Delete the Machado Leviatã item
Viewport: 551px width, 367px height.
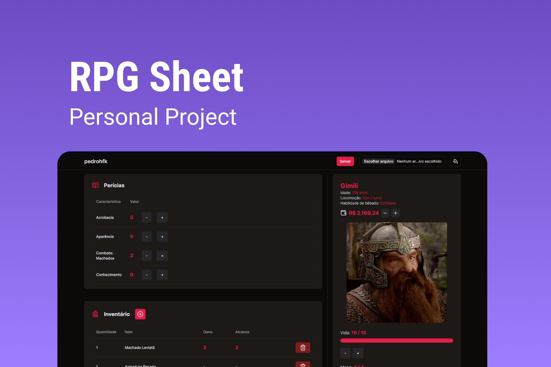tap(303, 348)
